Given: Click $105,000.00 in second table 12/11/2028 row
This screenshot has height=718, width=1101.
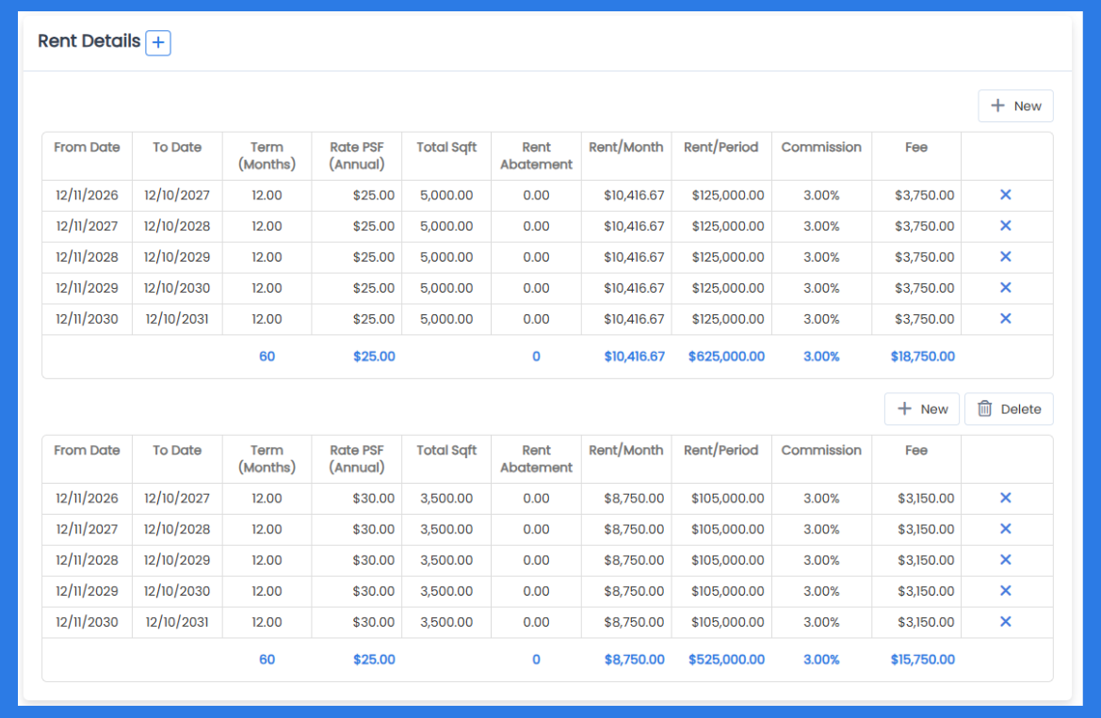Looking at the screenshot, I should (727, 560).
